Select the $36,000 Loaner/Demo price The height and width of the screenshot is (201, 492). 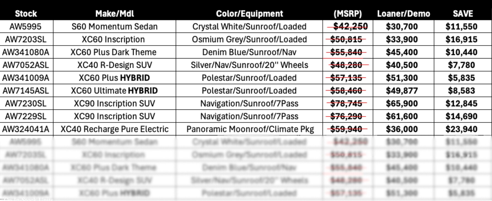pos(402,129)
